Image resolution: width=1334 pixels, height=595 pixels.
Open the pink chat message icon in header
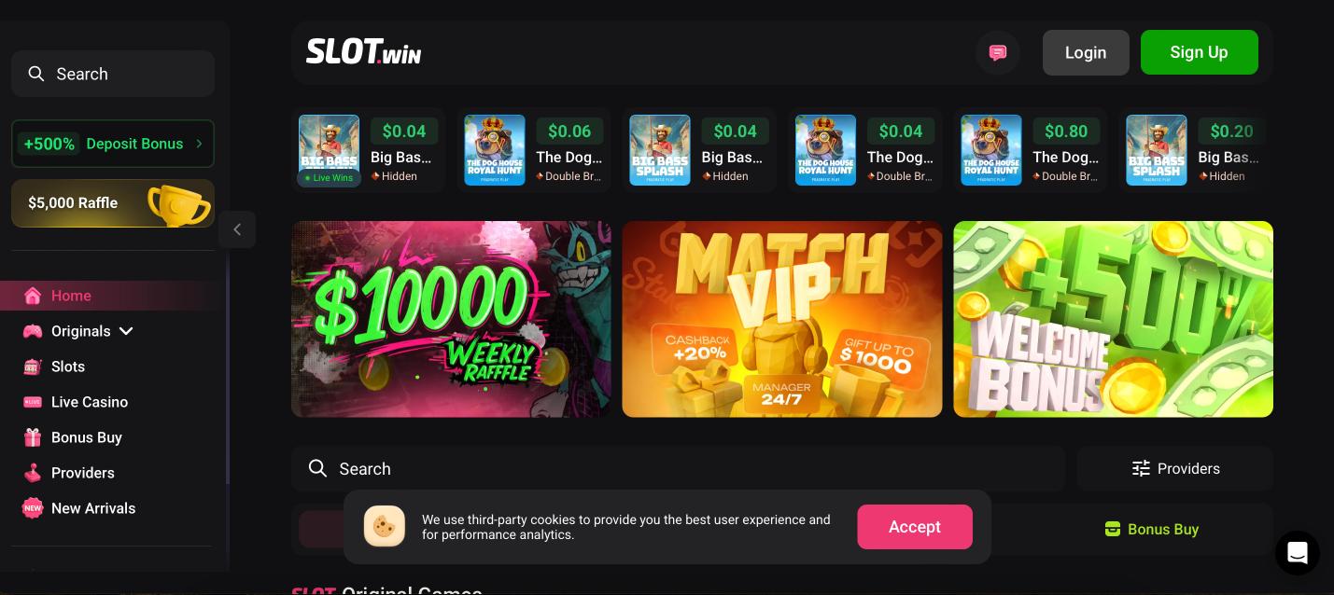pos(997,52)
